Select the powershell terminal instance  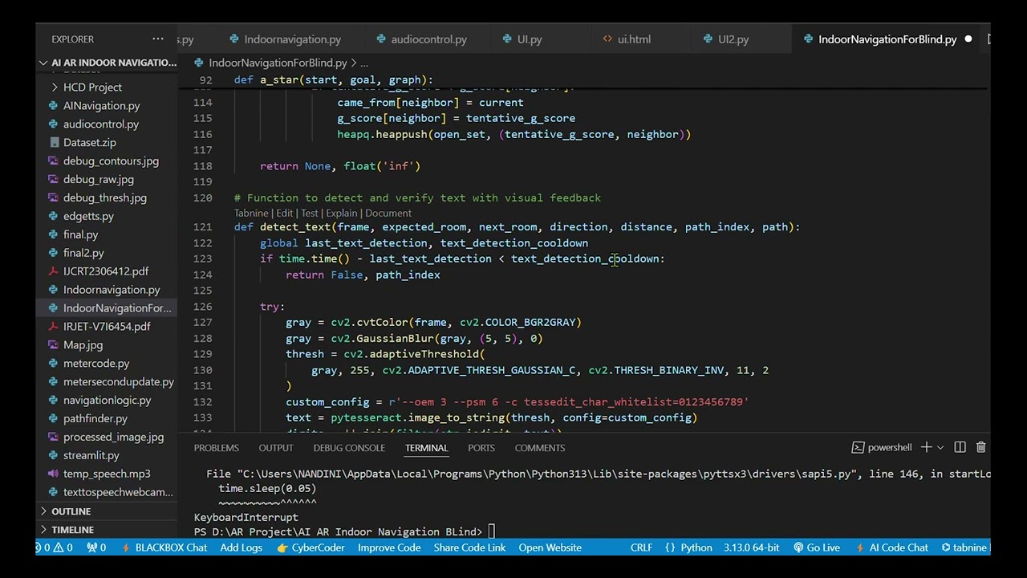881,447
